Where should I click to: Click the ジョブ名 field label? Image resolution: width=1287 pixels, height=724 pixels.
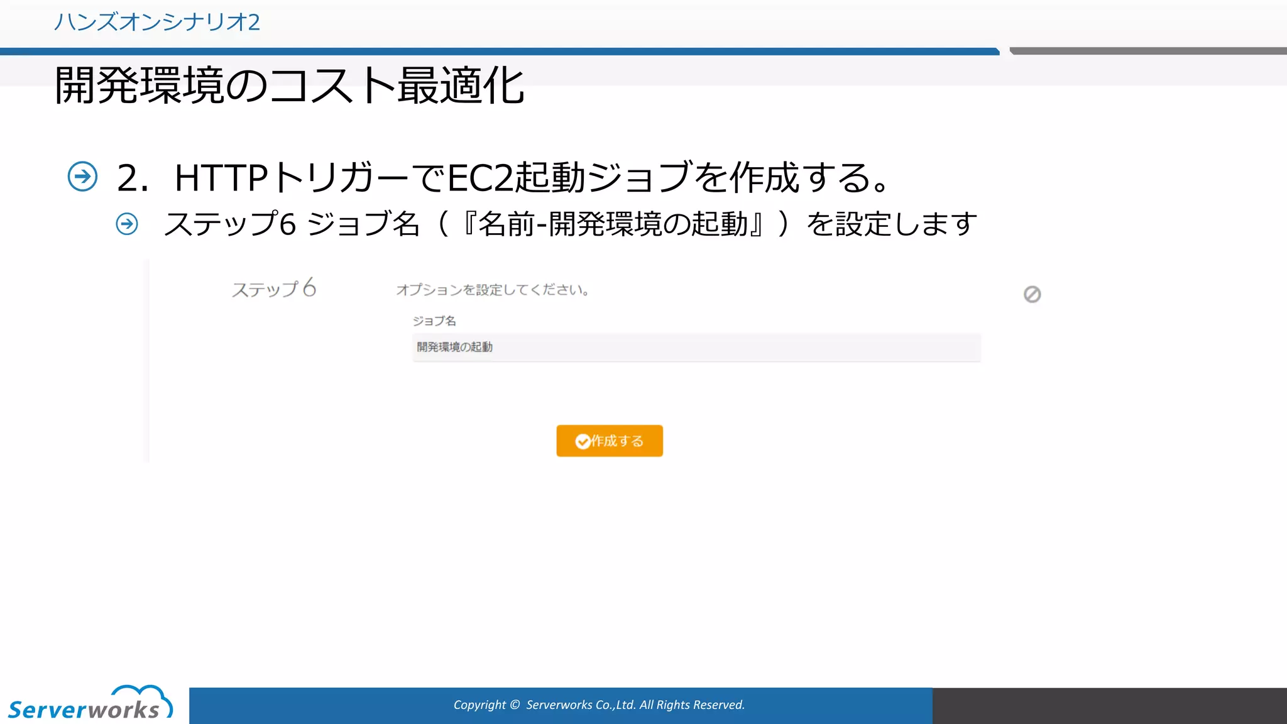tap(434, 321)
